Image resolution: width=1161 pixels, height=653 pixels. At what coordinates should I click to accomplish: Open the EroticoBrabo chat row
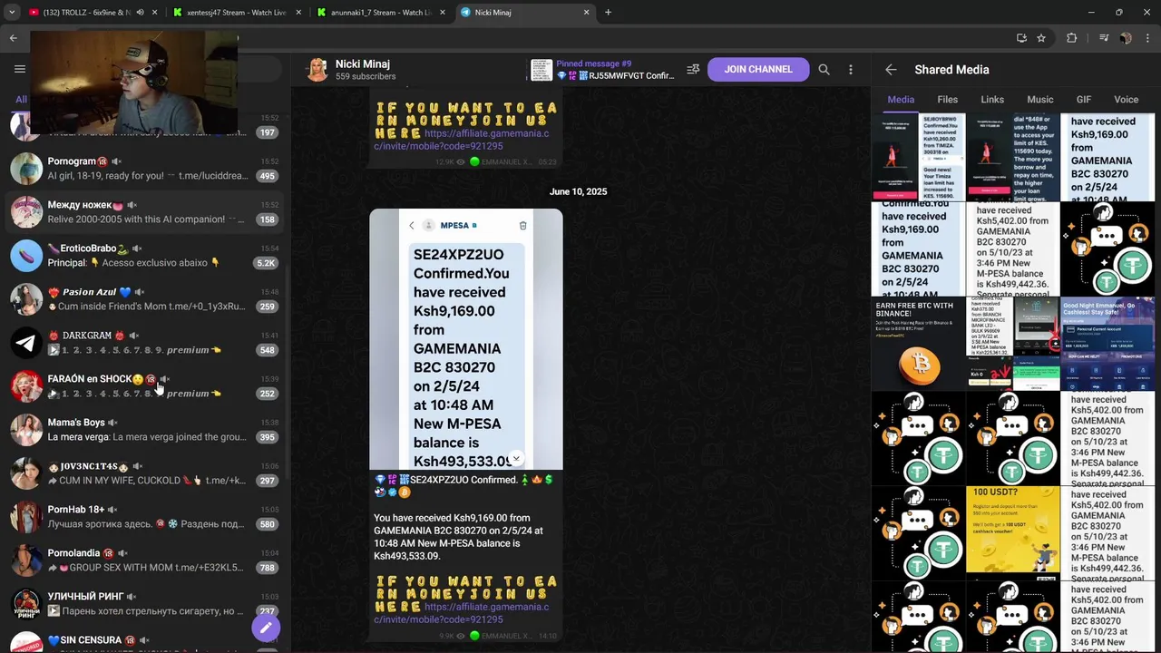point(145,256)
